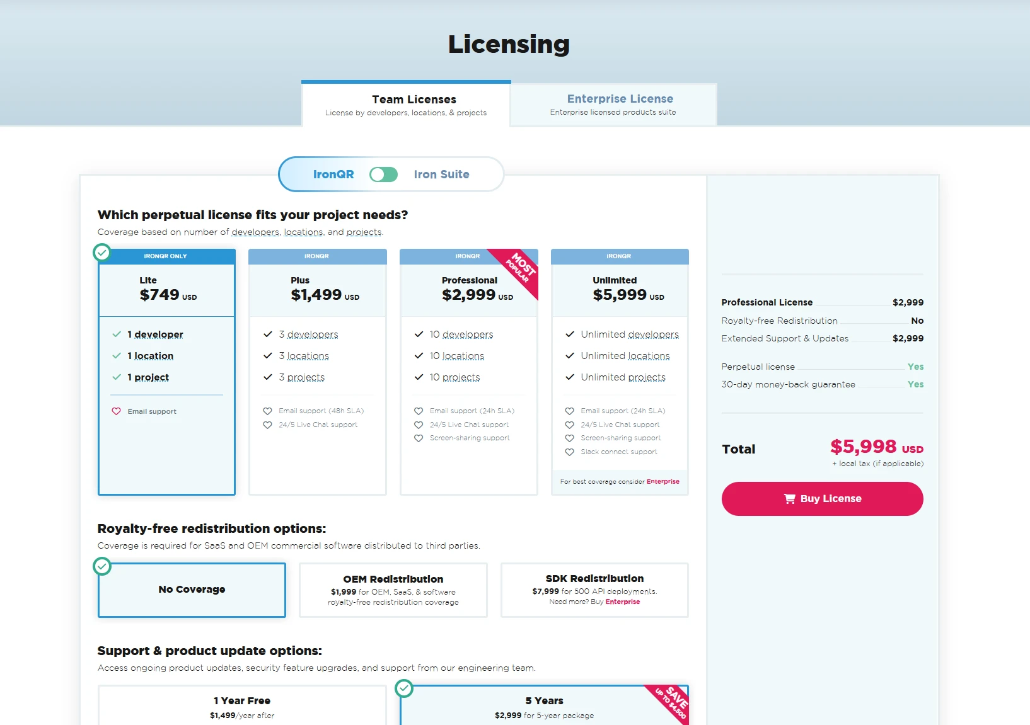The image size is (1030, 725).
Task: Click heart icon next to Slack connect support
Action: coord(569,452)
